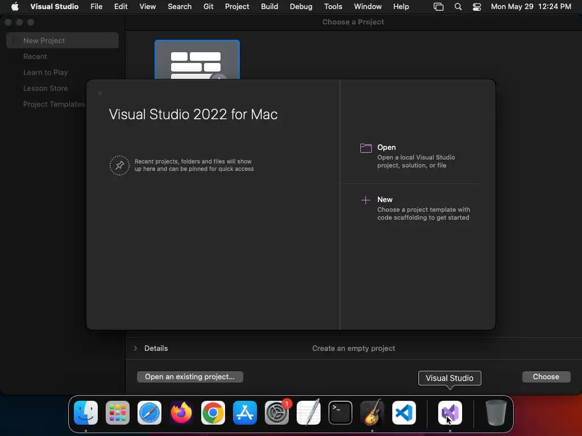Screen dimensions: 582x436
Task: Select New Project in the sidebar
Action: click(x=63, y=40)
